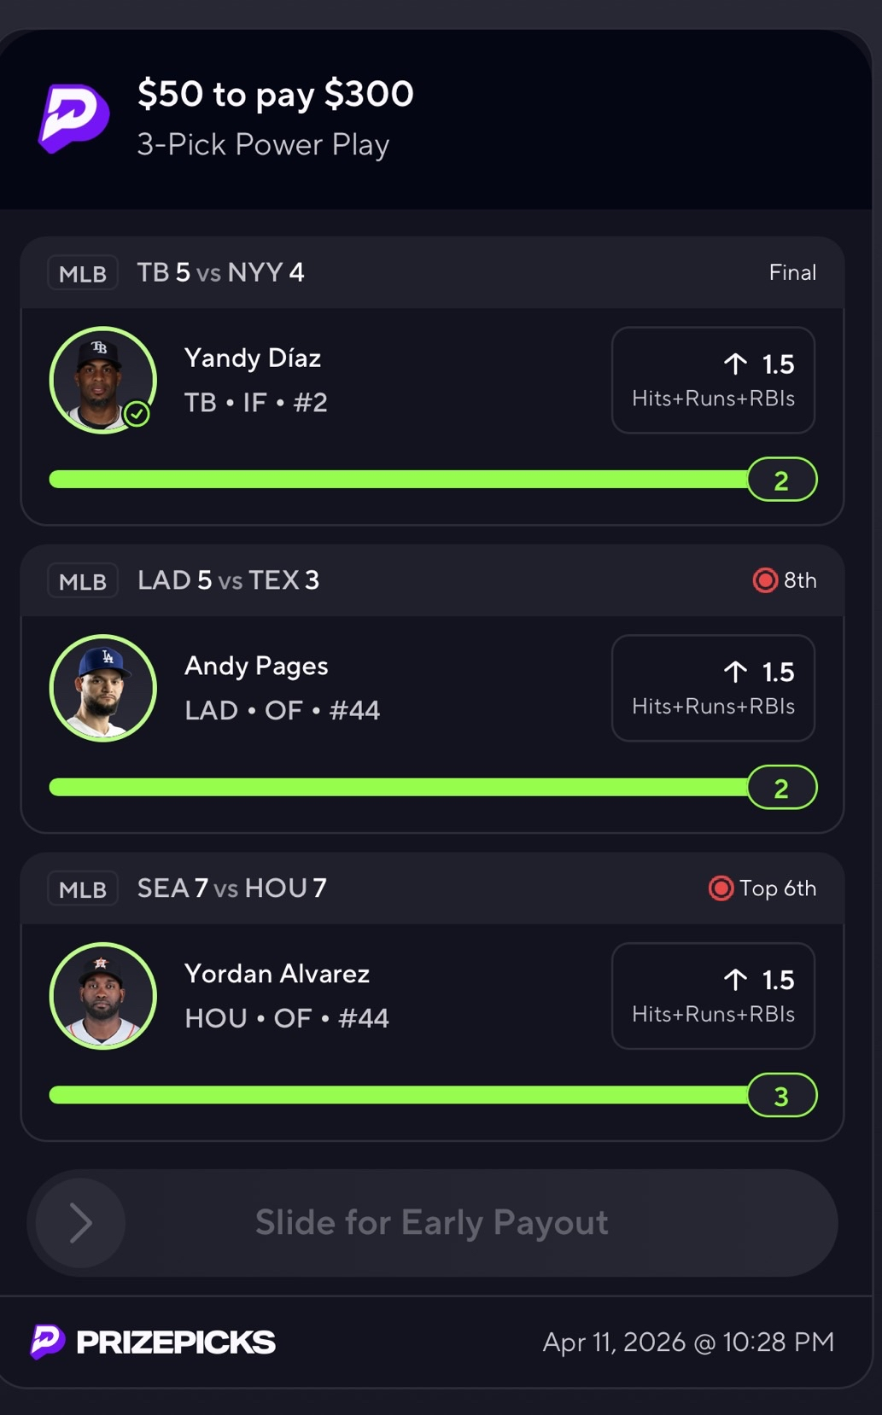Click Yordan Alvarez progress bar showing 3
This screenshot has height=1415, width=882.
pos(781,1096)
